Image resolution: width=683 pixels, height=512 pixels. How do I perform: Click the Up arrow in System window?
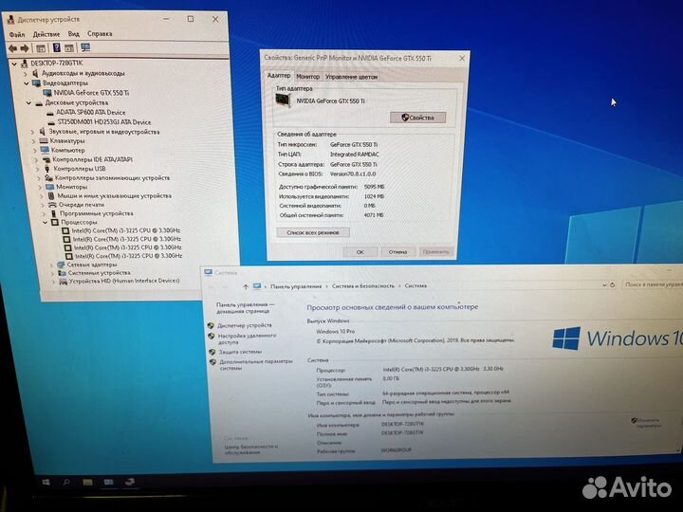click(246, 286)
